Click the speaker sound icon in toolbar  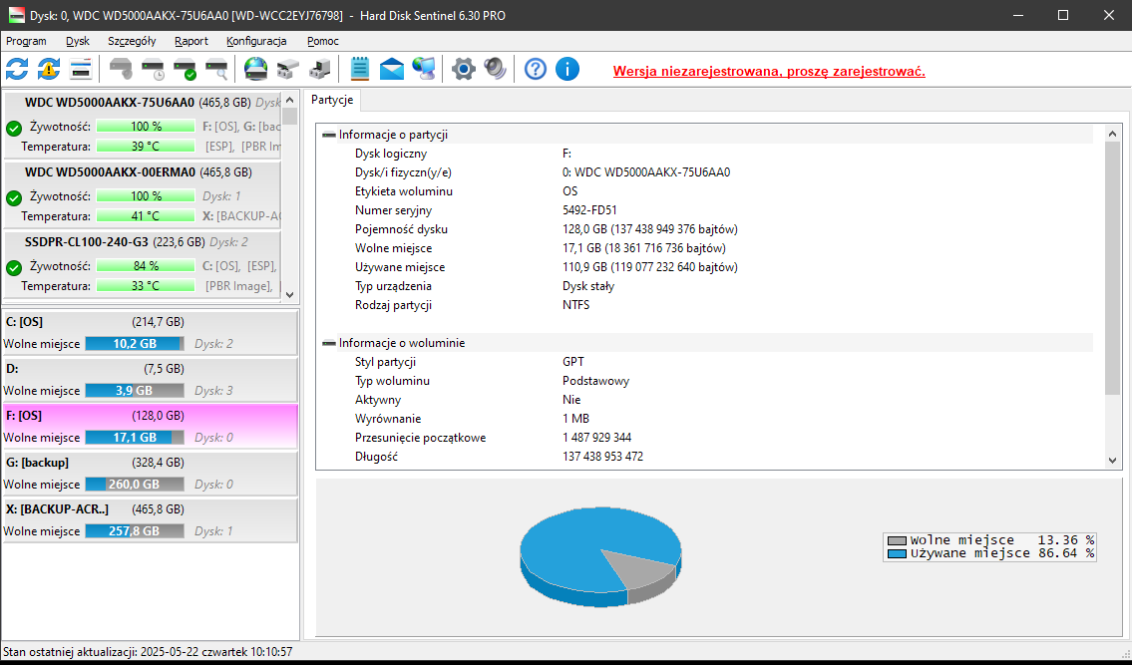[495, 69]
